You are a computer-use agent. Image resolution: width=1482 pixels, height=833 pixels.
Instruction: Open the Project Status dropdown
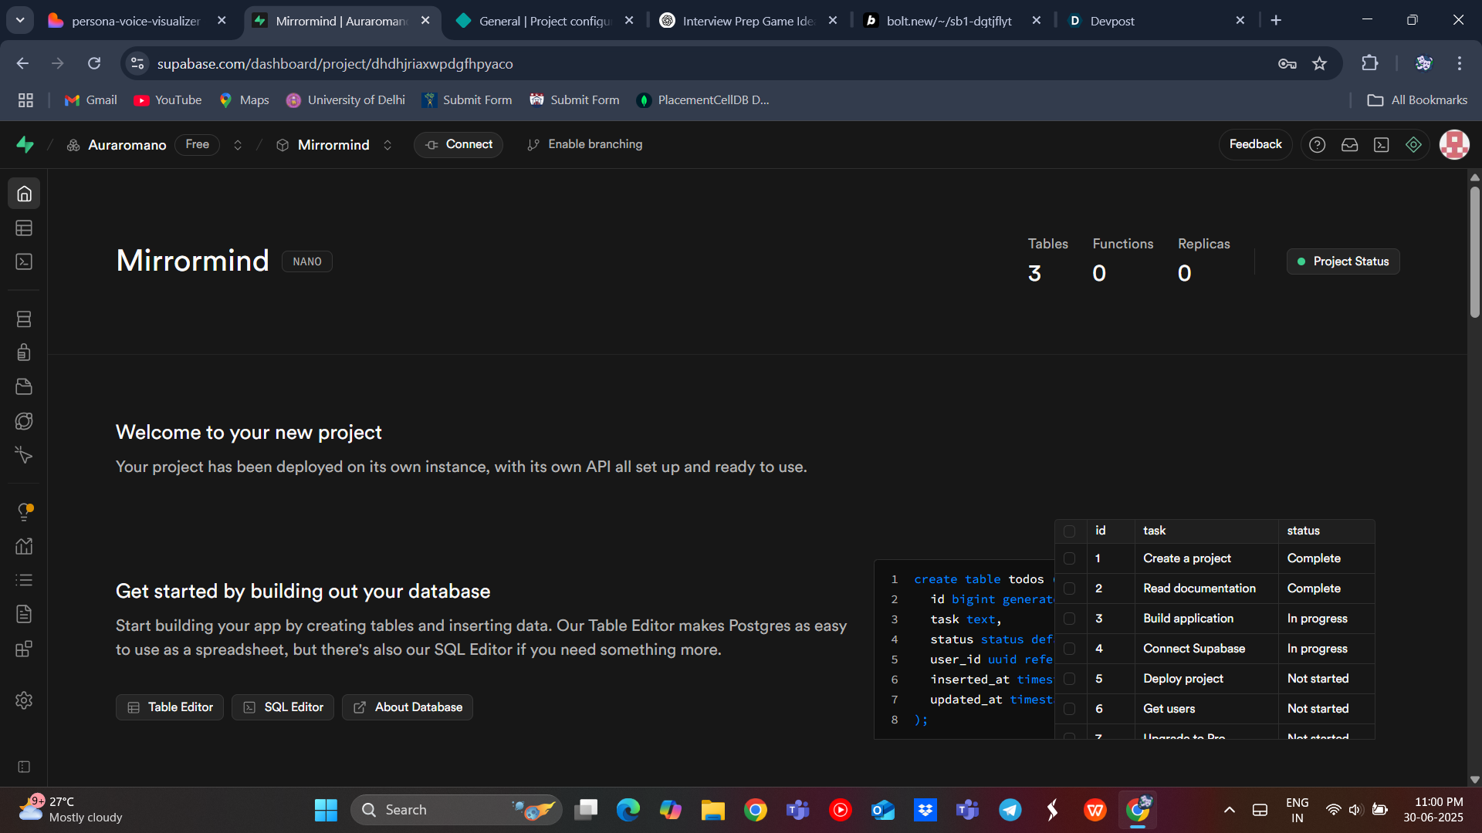click(1342, 261)
